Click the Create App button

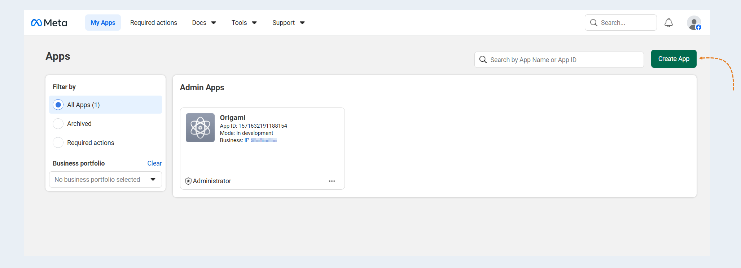click(674, 59)
